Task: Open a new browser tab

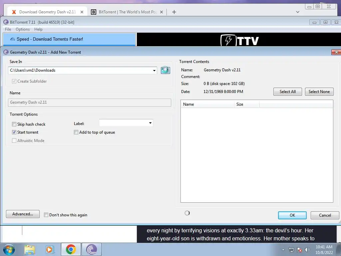Action: (174, 12)
